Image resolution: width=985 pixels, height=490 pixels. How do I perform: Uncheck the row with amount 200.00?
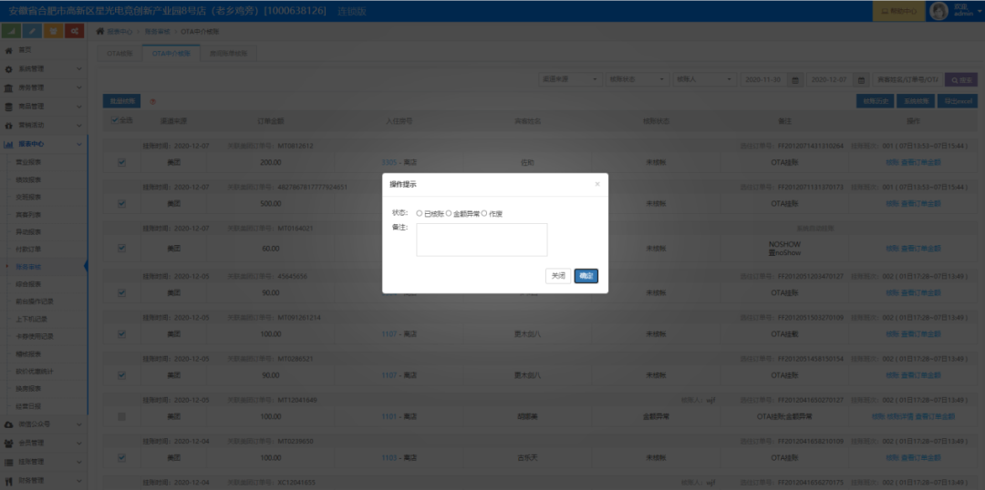[x=122, y=162]
